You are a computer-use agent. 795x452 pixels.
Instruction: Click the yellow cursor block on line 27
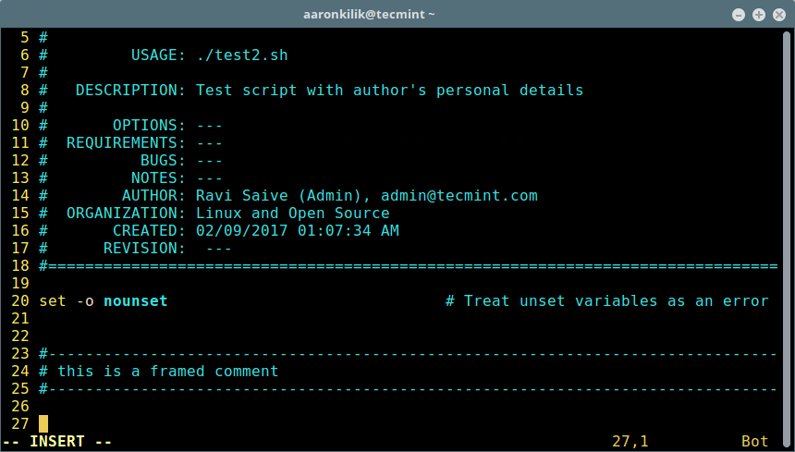43,424
